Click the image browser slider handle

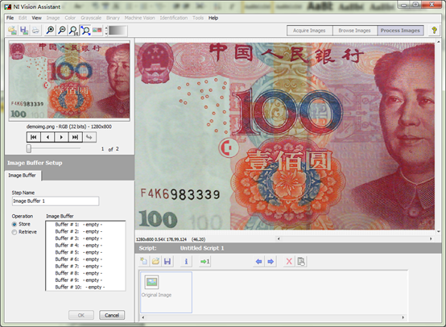[29, 148]
